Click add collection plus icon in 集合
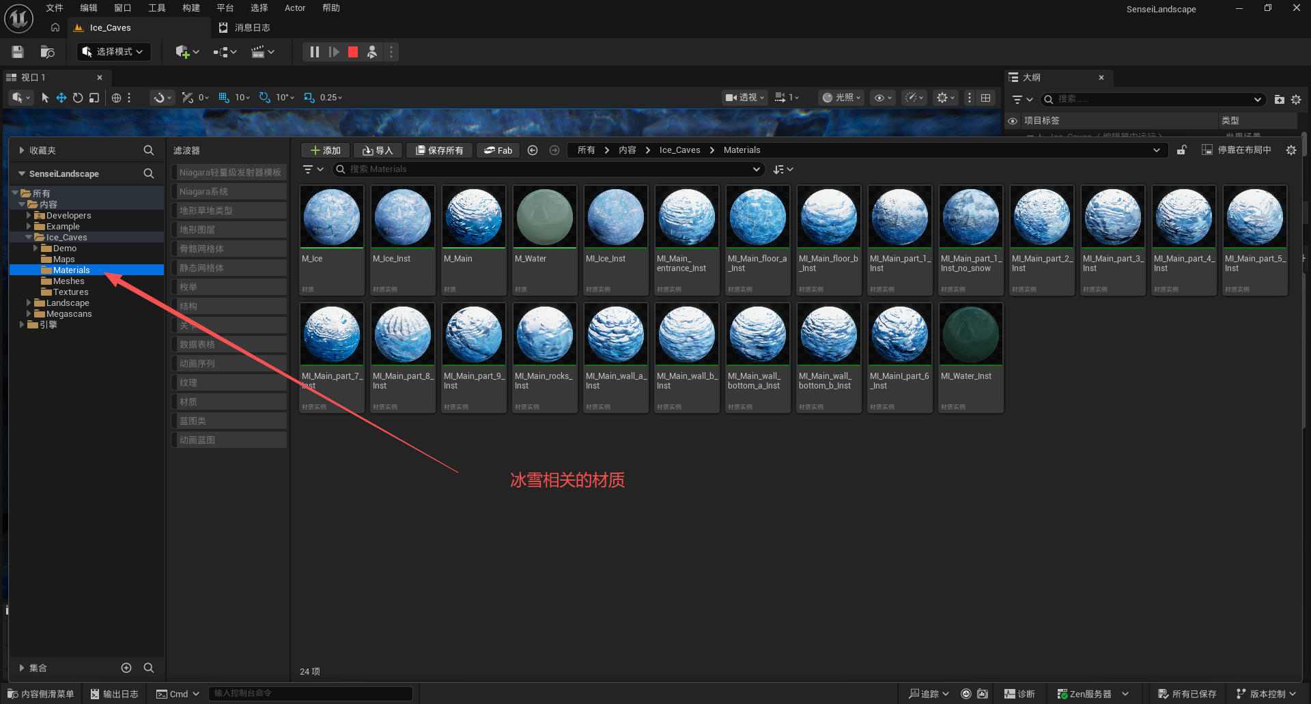Viewport: 1311px width, 704px height. (x=126, y=668)
